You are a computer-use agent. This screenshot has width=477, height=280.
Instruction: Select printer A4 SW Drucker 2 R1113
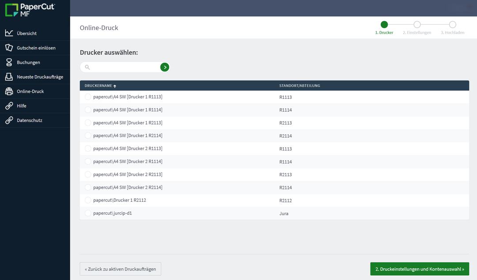[x=88, y=148]
